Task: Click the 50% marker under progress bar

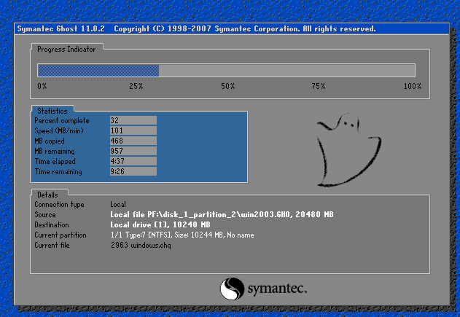Action: pos(227,86)
